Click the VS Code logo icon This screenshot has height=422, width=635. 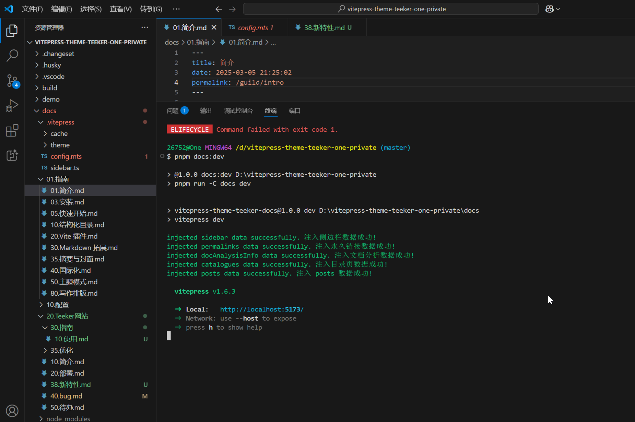click(x=9, y=9)
